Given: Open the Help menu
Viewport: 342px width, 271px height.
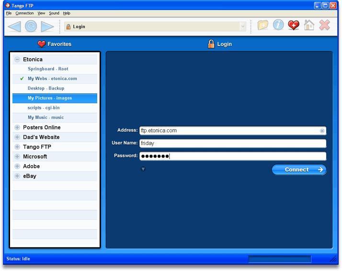Looking at the screenshot, I should point(67,13).
